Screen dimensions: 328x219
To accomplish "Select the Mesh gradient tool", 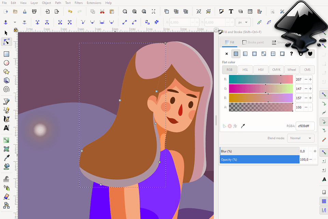I will point(6,149).
